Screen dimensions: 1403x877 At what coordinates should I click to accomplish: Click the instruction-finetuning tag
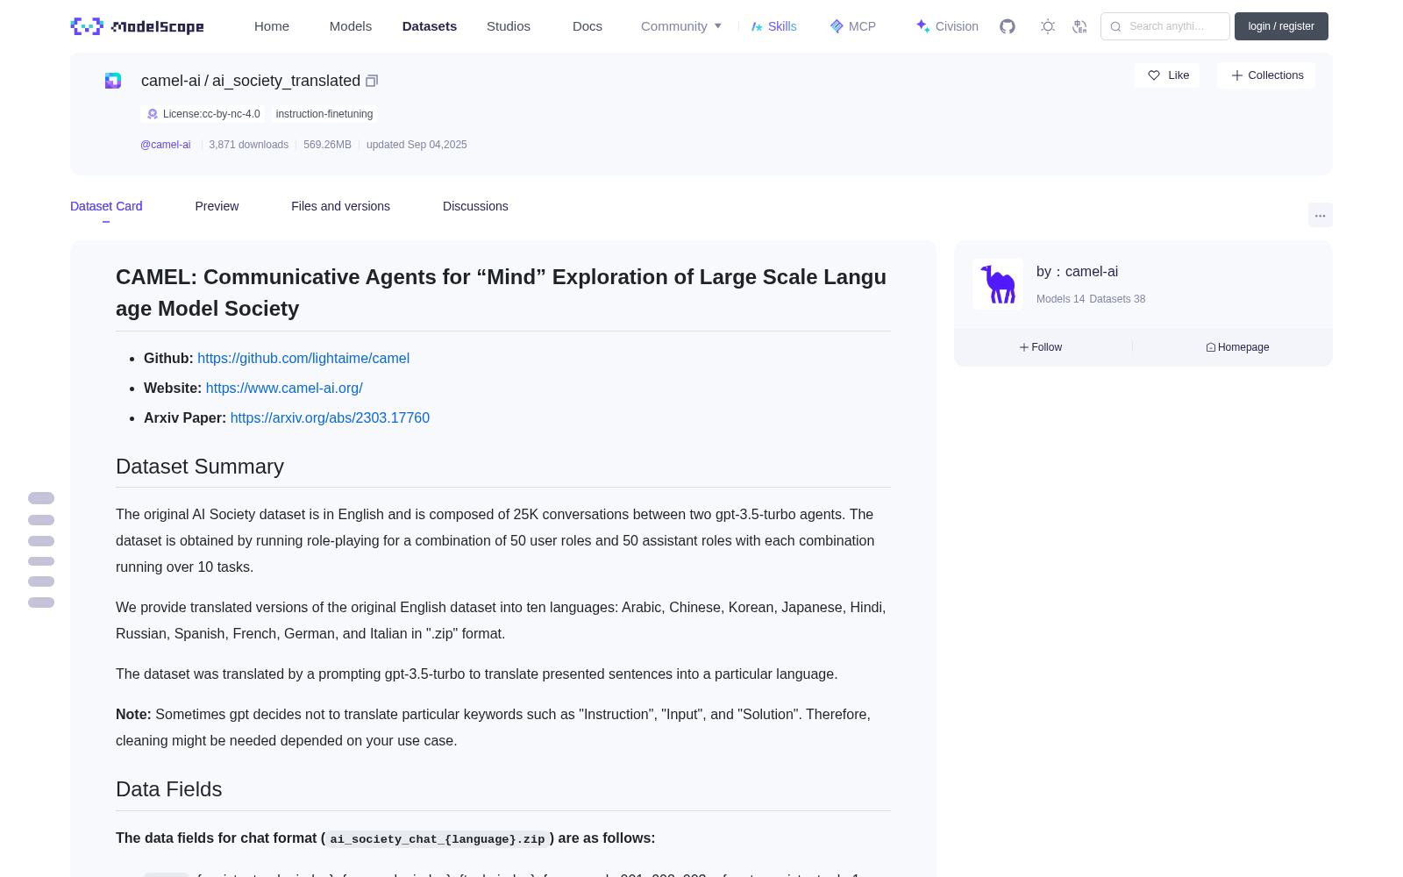324,114
